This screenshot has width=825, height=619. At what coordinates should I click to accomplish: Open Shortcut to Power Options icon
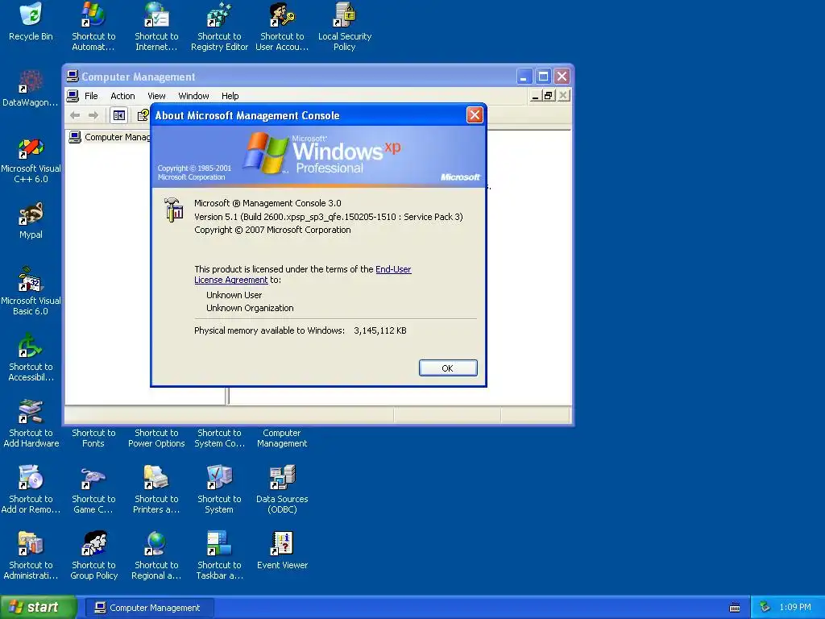(156, 438)
